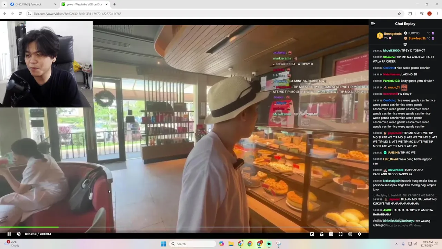Toggle theater mode in the player
The width and height of the screenshot is (442, 249).
331,234
